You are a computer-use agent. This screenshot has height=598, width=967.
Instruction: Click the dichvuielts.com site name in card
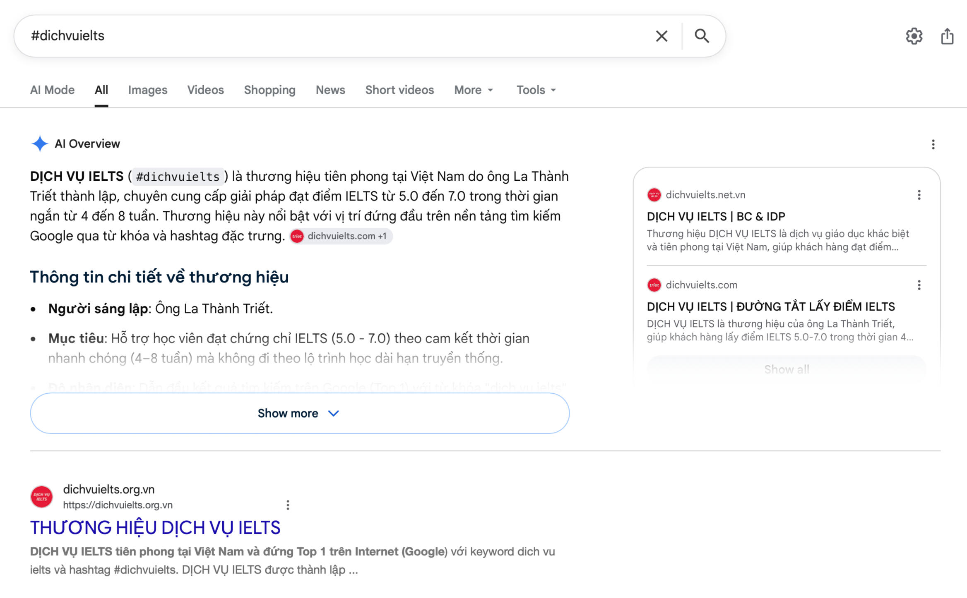[702, 285]
